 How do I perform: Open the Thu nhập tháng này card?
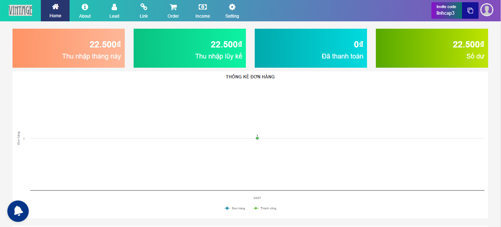pos(68,48)
